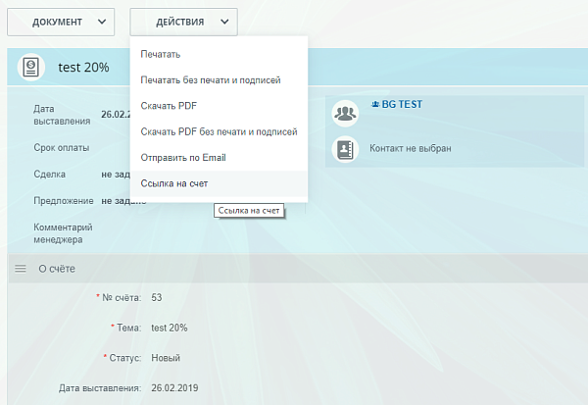The image size is (588, 405).
Task: Choose Печатать from the actions menu
Action: click(x=219, y=55)
